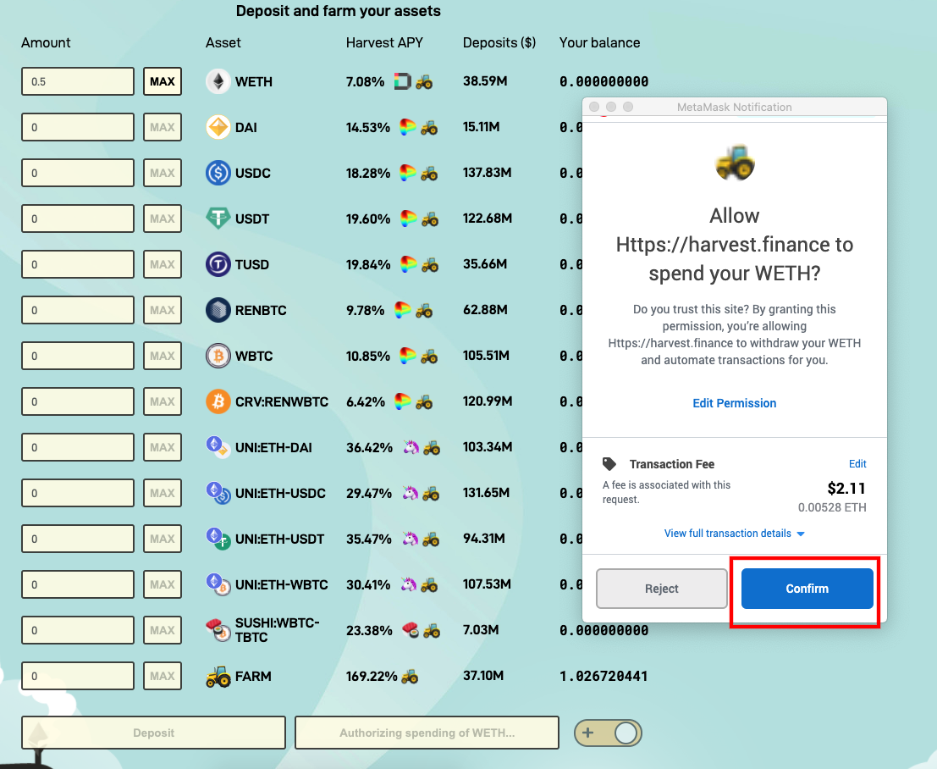Click the 169.22% APY value

point(372,677)
